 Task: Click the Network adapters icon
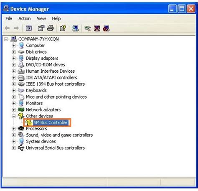21,110
